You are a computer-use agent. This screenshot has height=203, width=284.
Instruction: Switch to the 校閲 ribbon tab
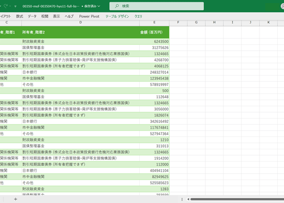tap(45, 16)
